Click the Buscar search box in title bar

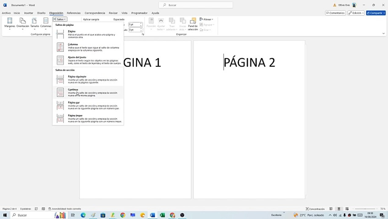pyautogui.click(x=196, y=5)
